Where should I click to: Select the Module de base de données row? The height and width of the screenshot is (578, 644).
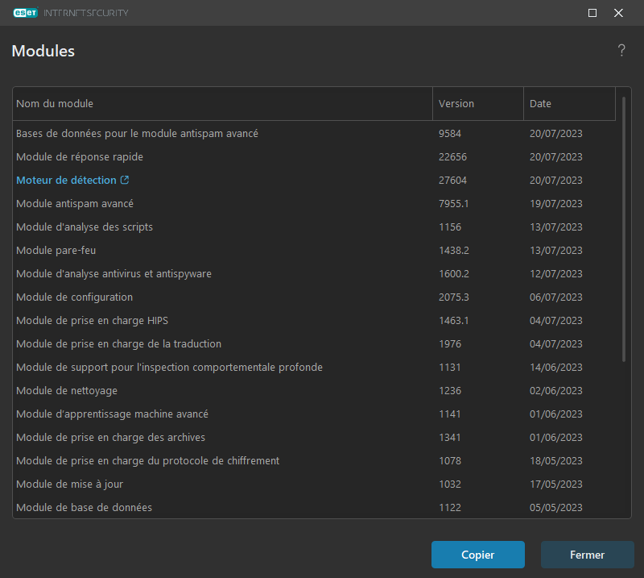point(314,507)
